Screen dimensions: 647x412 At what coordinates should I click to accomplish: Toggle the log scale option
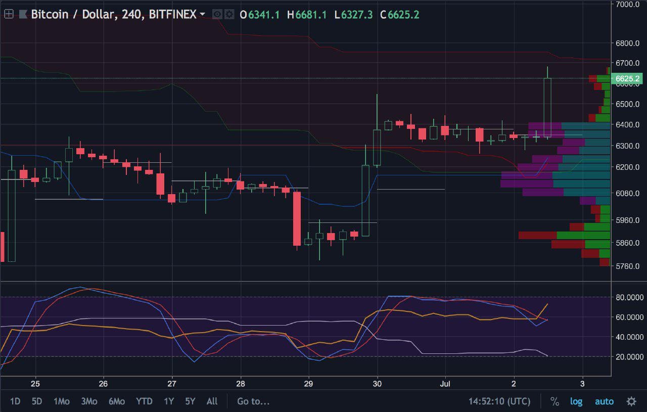(576, 401)
